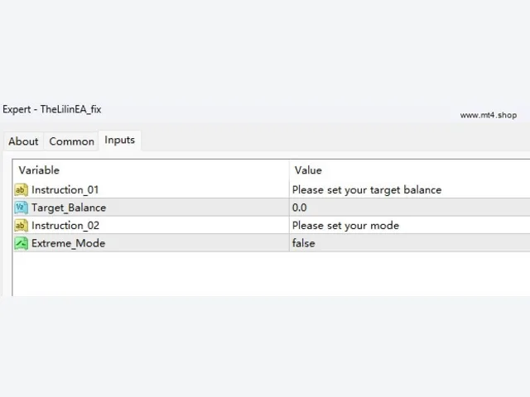The image size is (530, 397).
Task: Select the Target_Balance variable name
Action: click(x=69, y=208)
